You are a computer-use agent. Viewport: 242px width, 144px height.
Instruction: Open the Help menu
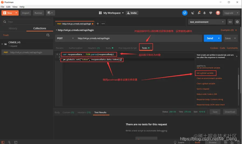pyautogui.click(x=22, y=7)
